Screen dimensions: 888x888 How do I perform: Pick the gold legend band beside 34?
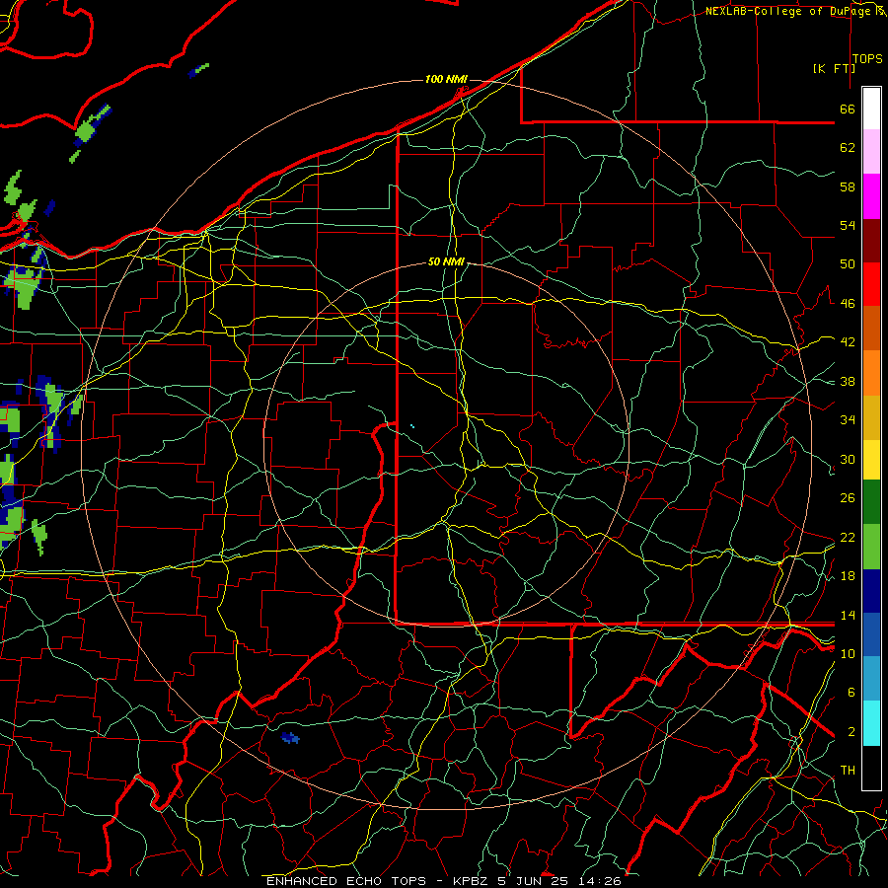[871, 418]
